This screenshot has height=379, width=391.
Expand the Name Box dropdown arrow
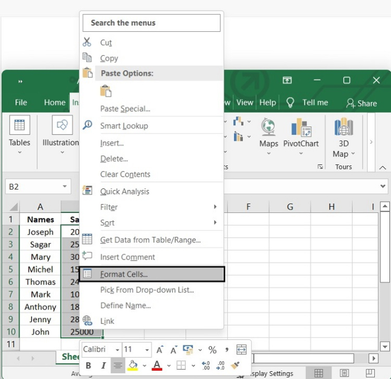point(65,187)
